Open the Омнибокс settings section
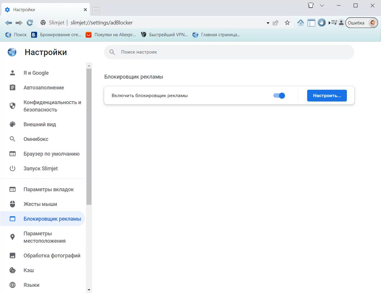 click(x=43, y=139)
